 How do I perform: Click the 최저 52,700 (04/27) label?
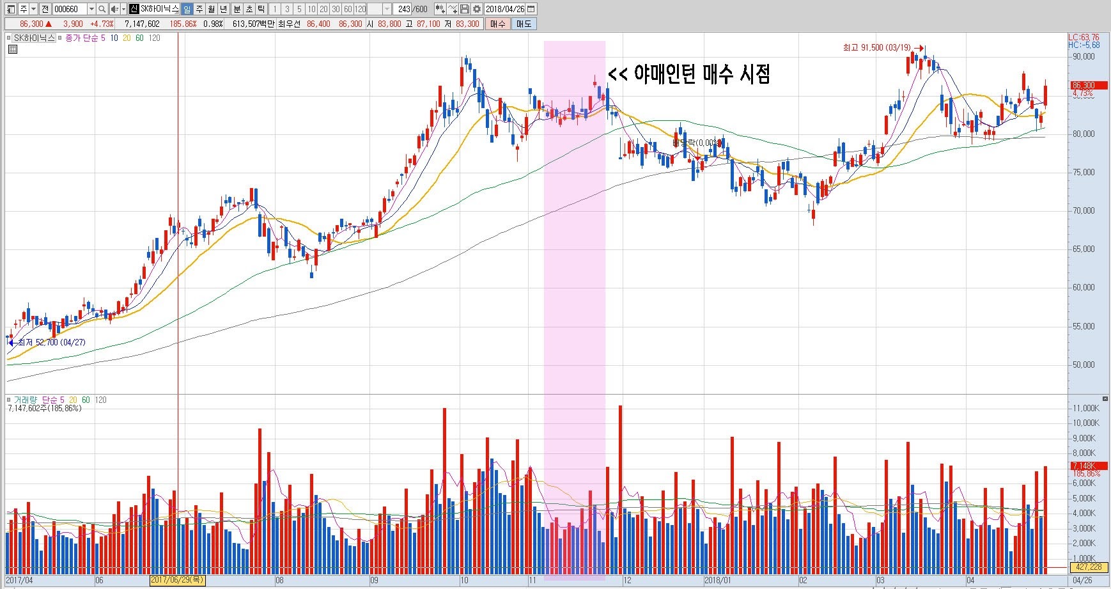pos(51,342)
